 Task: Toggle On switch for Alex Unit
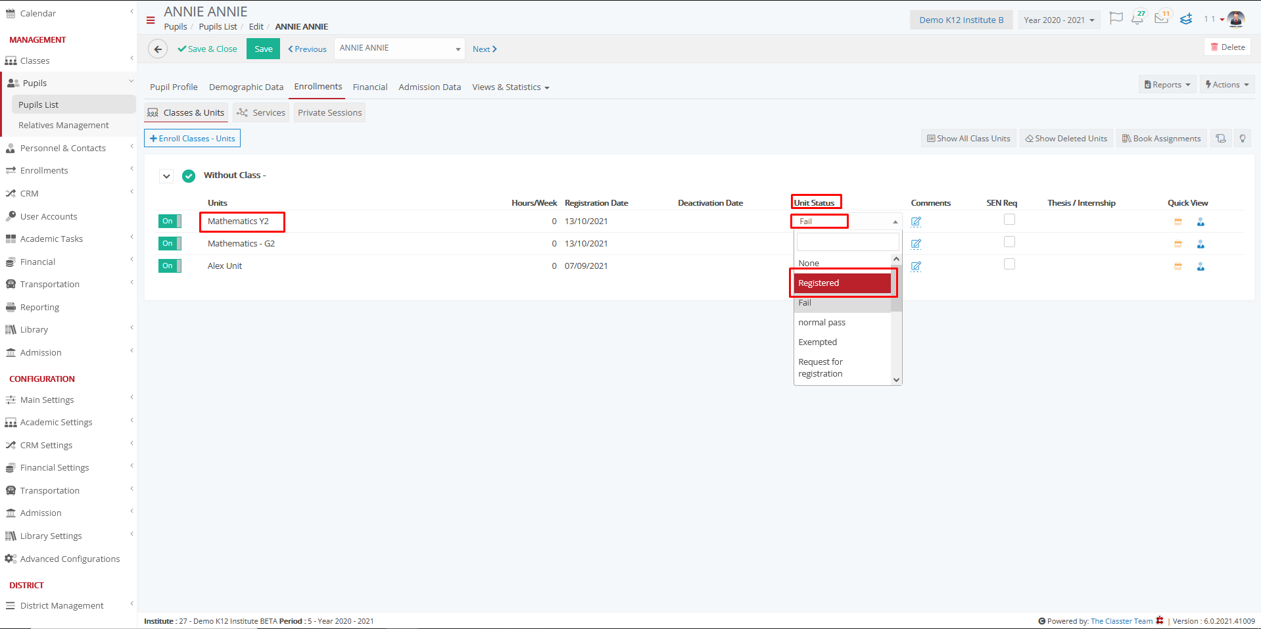[x=170, y=266]
